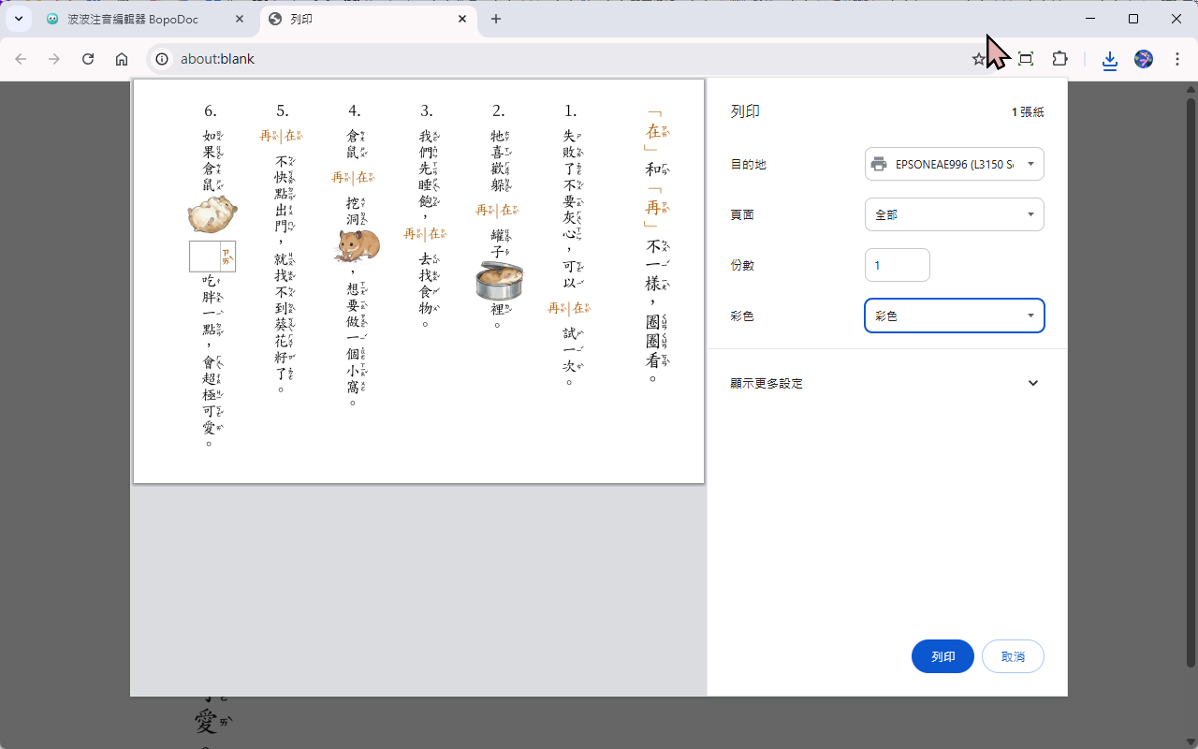Open a new tab with the plus button
The height and width of the screenshot is (749, 1198).
point(496,19)
